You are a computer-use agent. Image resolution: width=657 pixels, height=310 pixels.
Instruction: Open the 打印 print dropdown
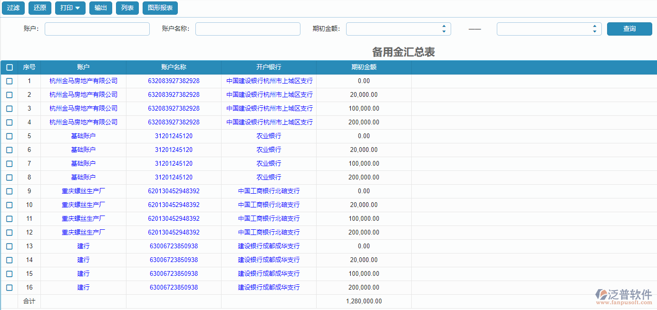point(70,8)
